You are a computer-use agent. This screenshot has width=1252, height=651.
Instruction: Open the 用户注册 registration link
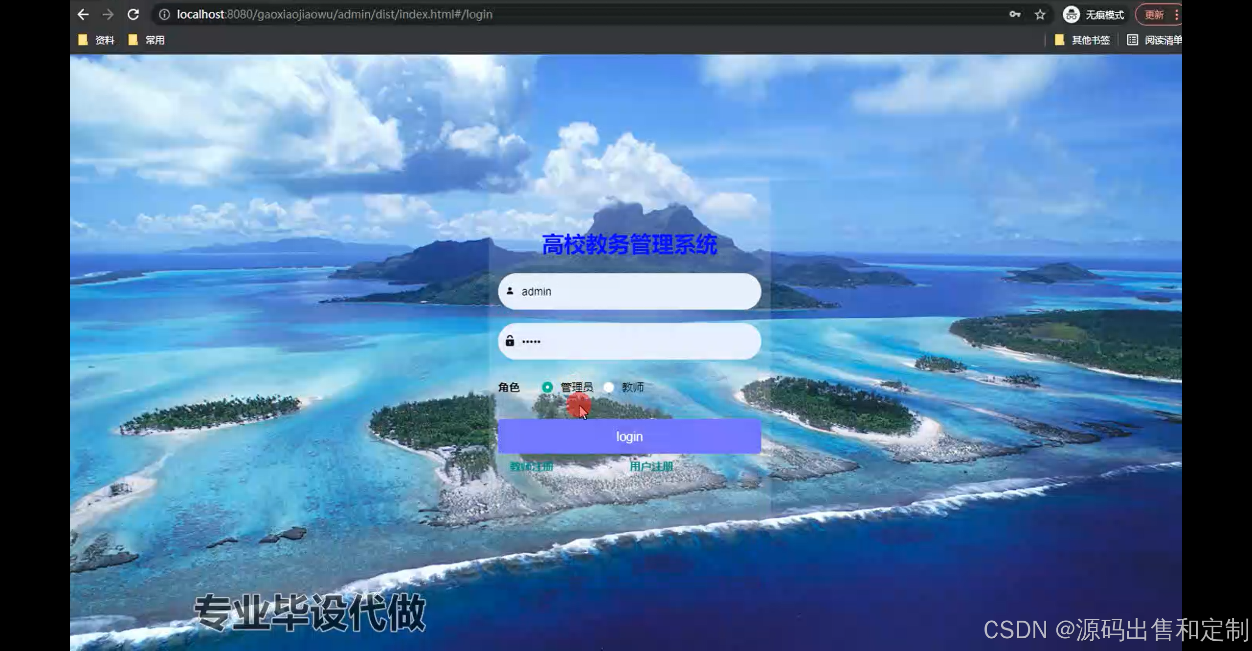coord(651,466)
